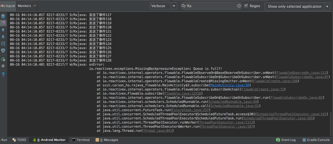Select the log line ending with 事件126
Image resolution: width=333 pixels, height=144 pixels.
click(61, 52)
